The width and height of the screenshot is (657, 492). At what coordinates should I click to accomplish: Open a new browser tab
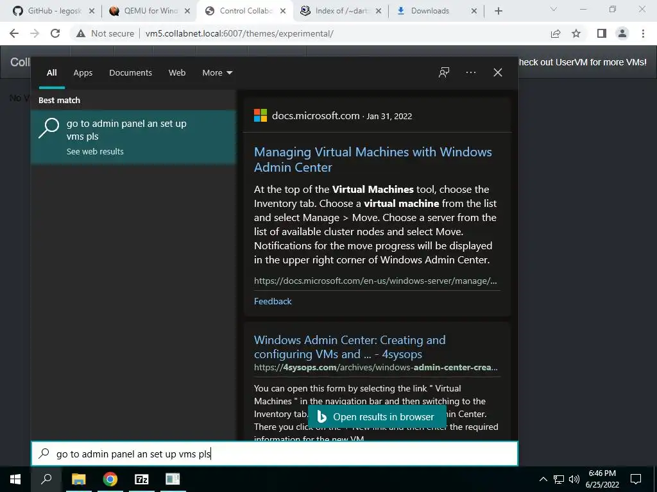coord(498,12)
